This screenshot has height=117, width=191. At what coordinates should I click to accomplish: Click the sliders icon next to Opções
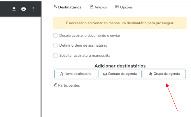coord(117,7)
